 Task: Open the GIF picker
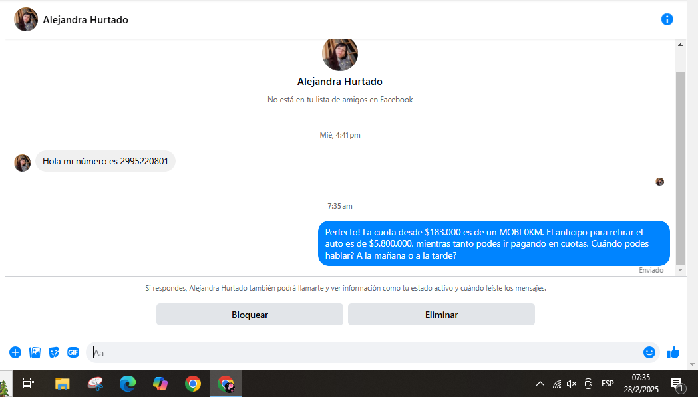73,352
